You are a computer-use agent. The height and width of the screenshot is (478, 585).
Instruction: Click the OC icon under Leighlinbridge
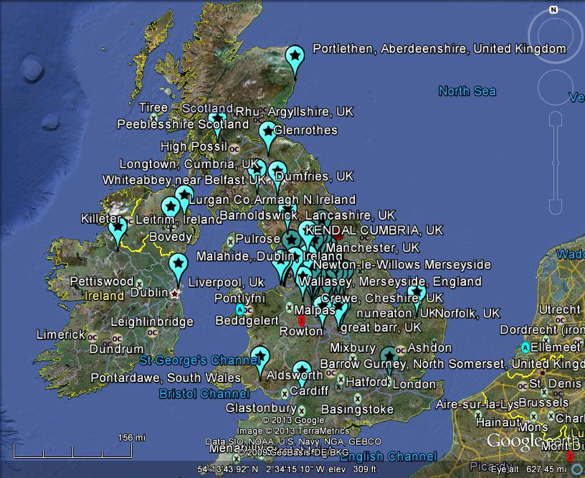[x=152, y=332]
